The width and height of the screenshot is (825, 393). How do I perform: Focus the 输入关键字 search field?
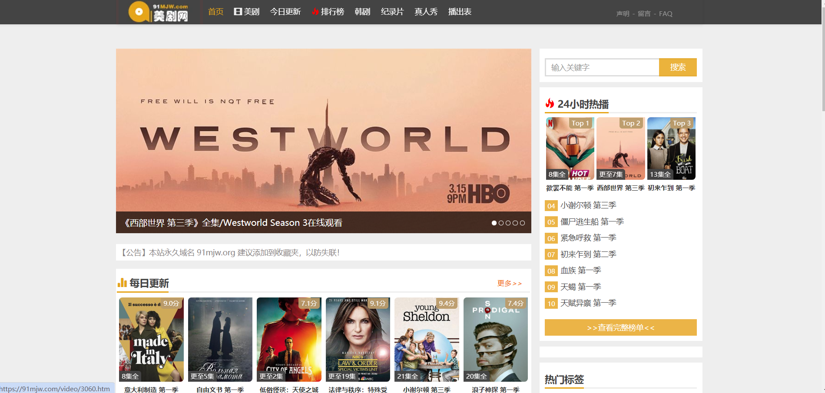tap(602, 67)
